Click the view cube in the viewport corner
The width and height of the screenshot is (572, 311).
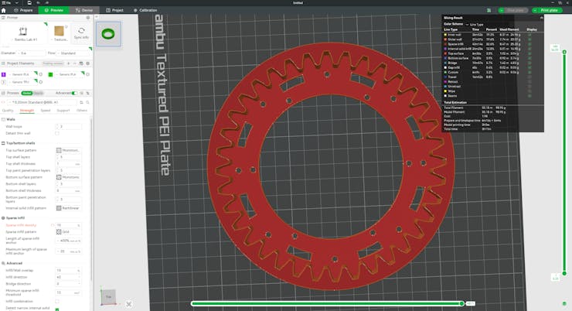point(108,297)
